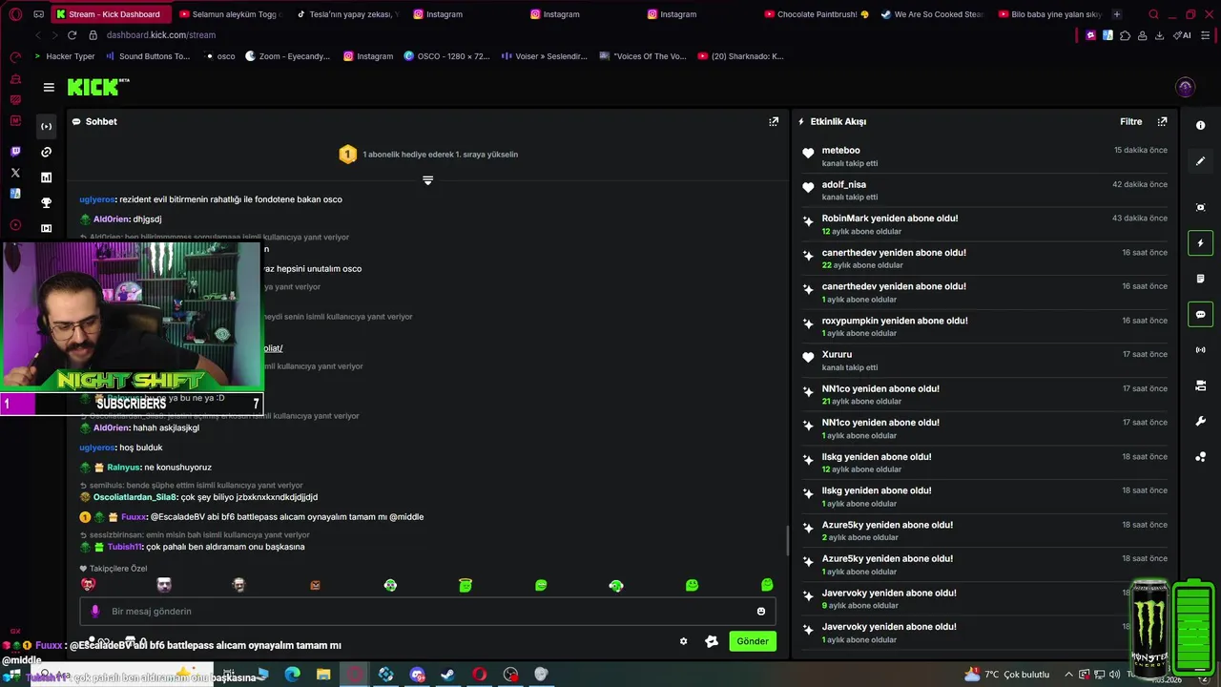1221x687 pixels.
Task: Click the chat badge icon beside Gönder
Action: (x=712, y=641)
